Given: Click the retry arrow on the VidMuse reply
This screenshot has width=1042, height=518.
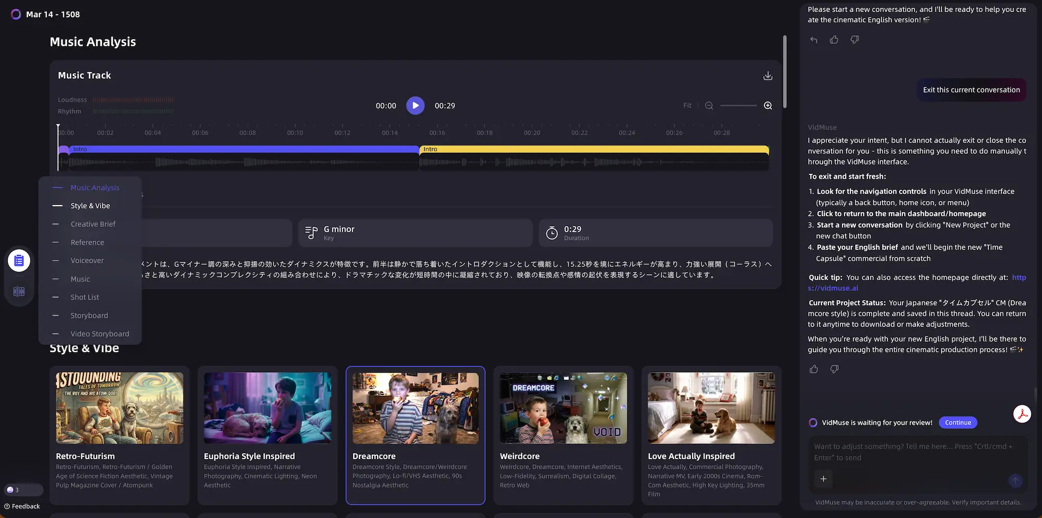Looking at the screenshot, I should (x=813, y=39).
